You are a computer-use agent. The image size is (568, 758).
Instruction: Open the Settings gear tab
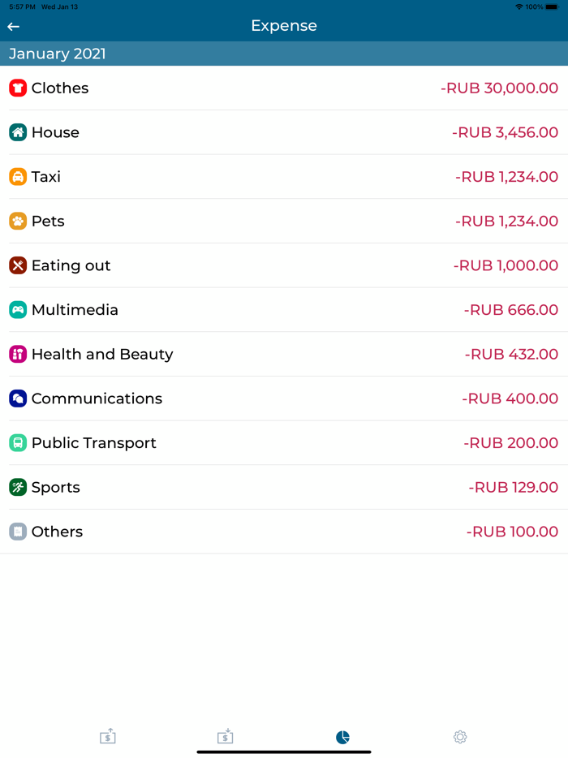460,737
